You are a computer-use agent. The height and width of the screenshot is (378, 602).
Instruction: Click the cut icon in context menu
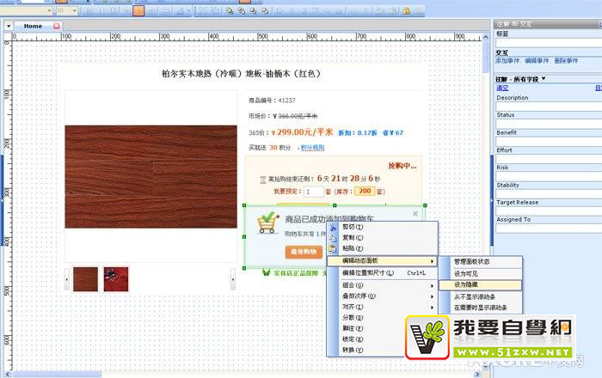[x=333, y=228]
